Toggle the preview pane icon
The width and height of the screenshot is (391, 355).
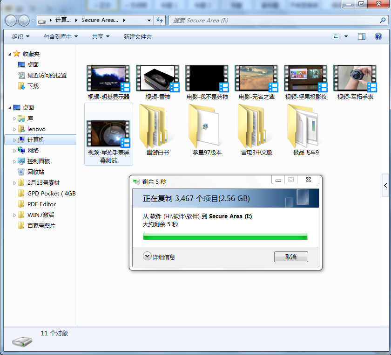(x=362, y=36)
